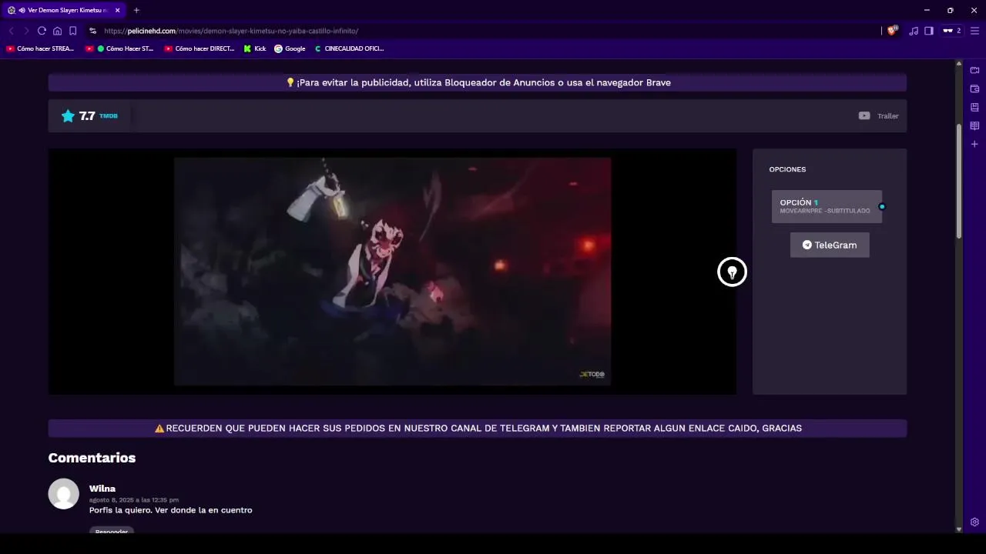Toggle the browser sidebar panel icon

pos(929,31)
